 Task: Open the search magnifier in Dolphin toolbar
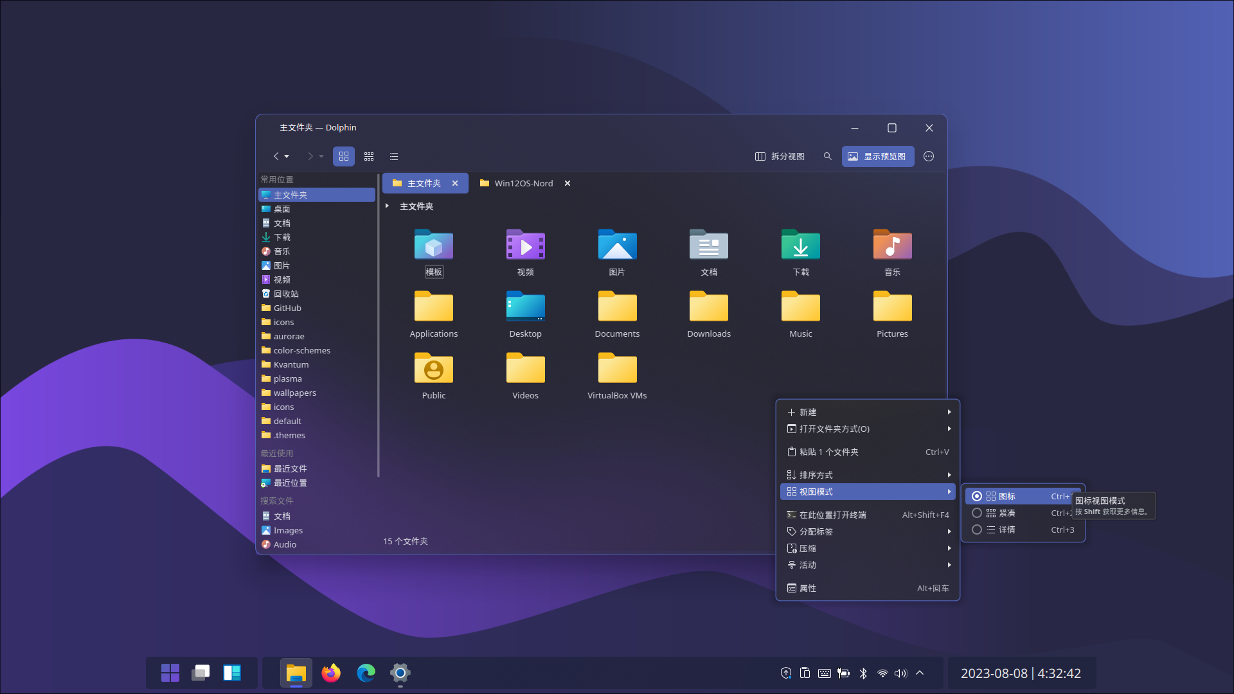[x=828, y=156]
